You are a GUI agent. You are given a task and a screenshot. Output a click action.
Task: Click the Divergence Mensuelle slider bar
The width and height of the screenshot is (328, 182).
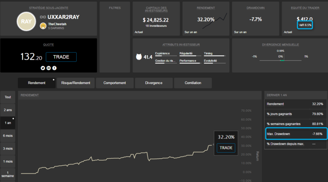tap(280, 60)
